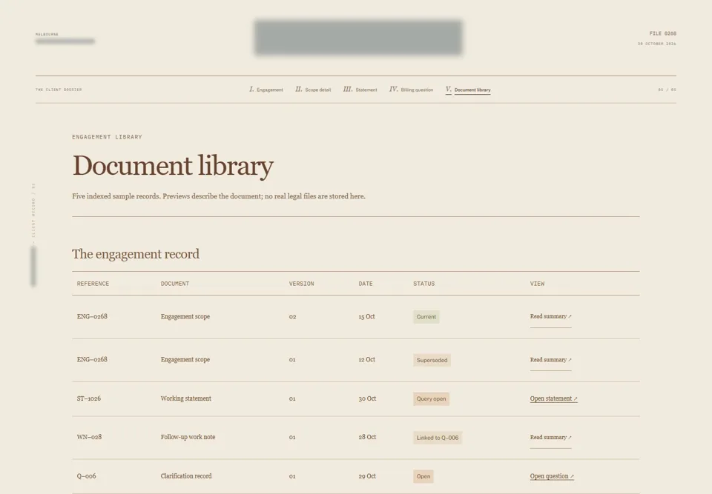Click the Query open status badge
712x494 pixels.
(431, 398)
